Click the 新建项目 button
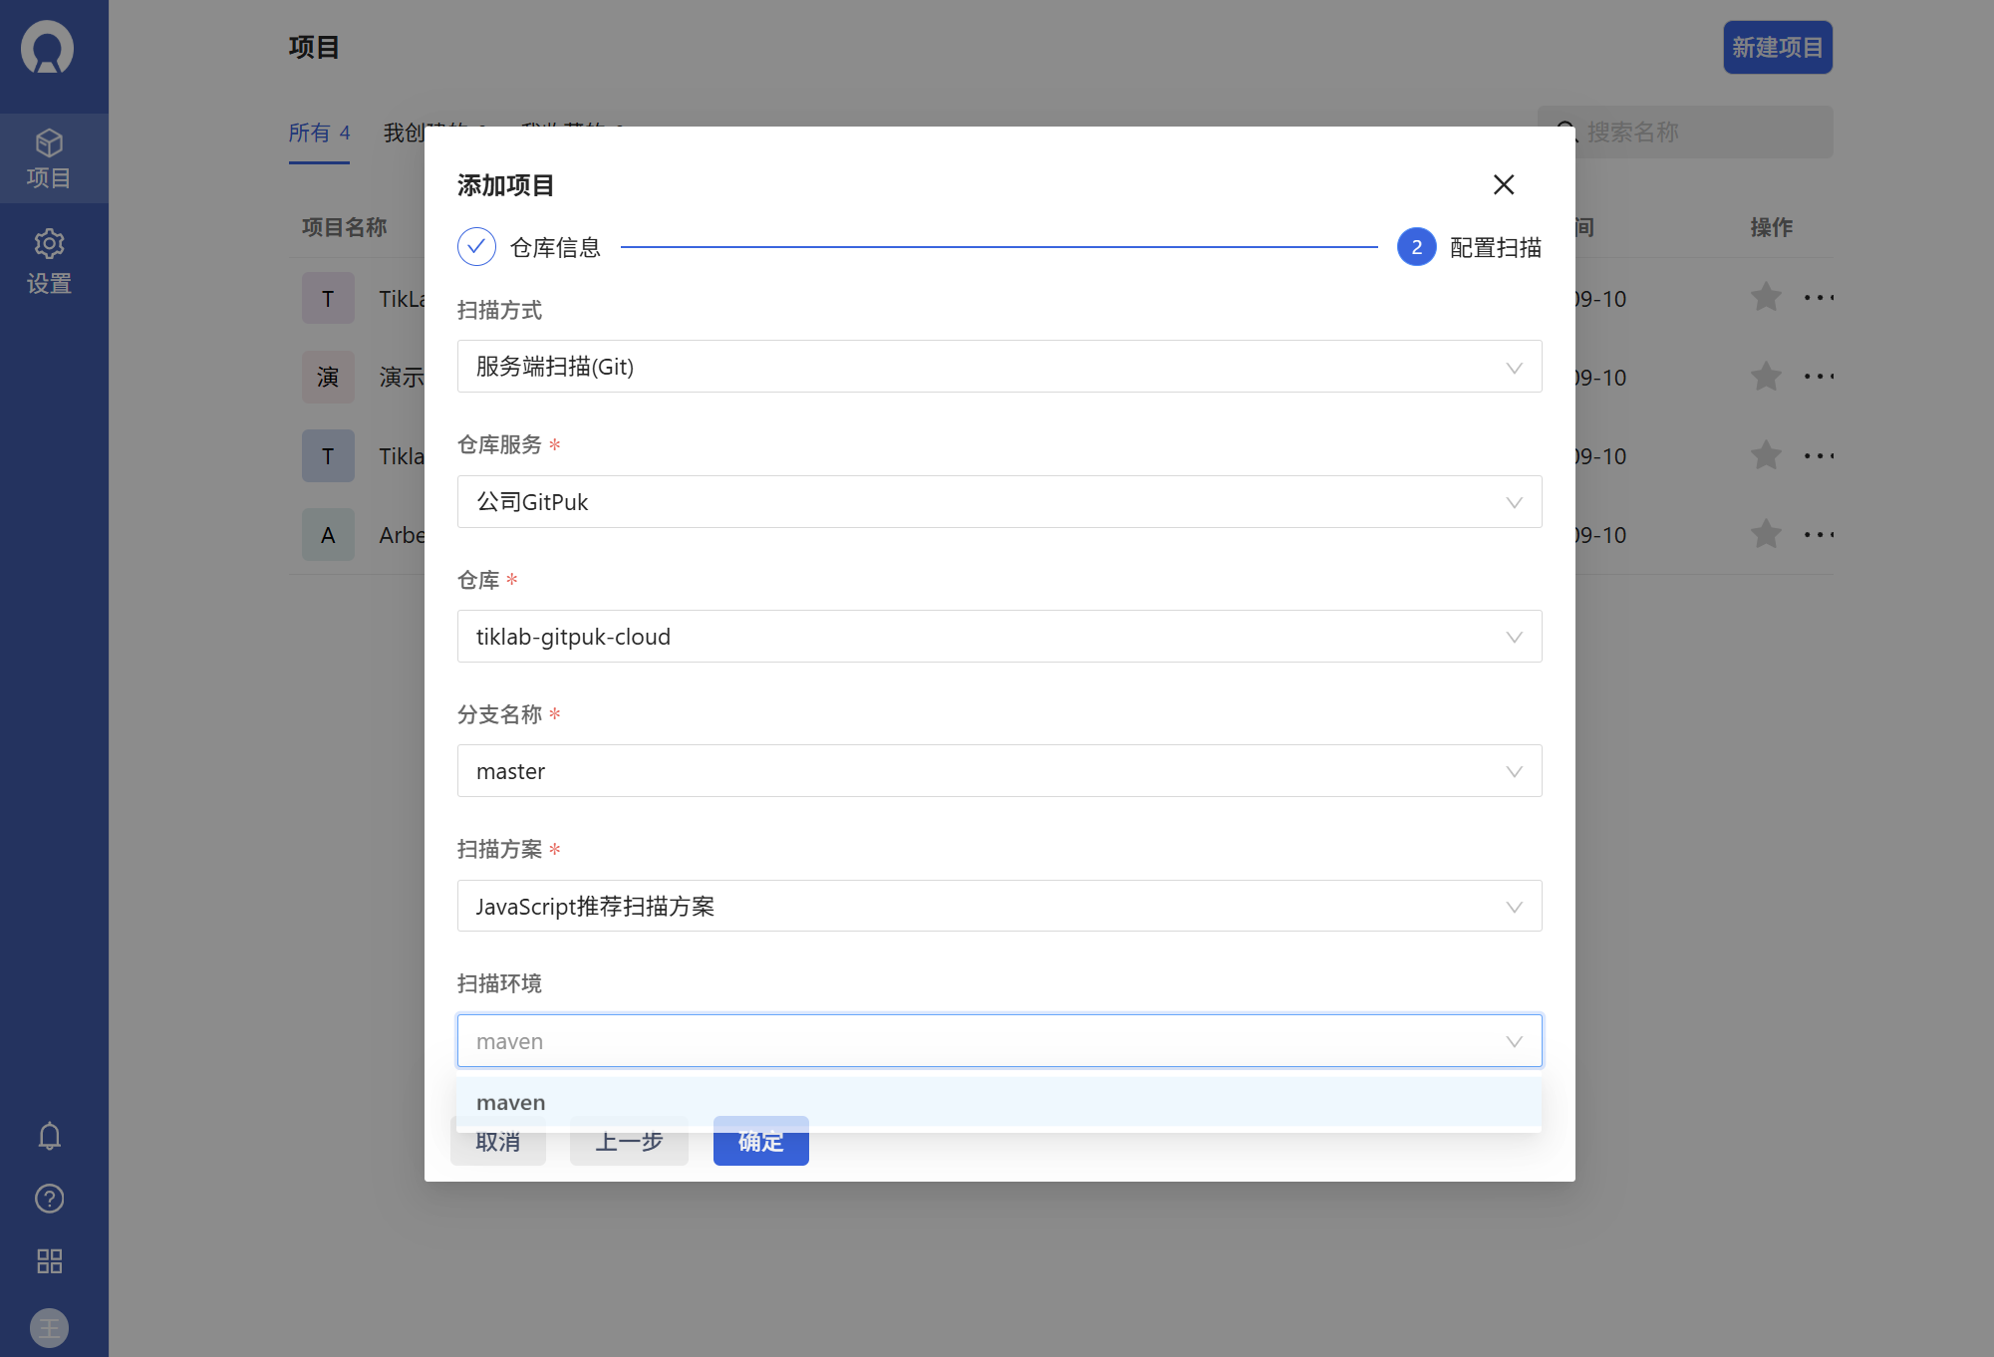This screenshot has height=1357, width=1994. [x=1777, y=48]
